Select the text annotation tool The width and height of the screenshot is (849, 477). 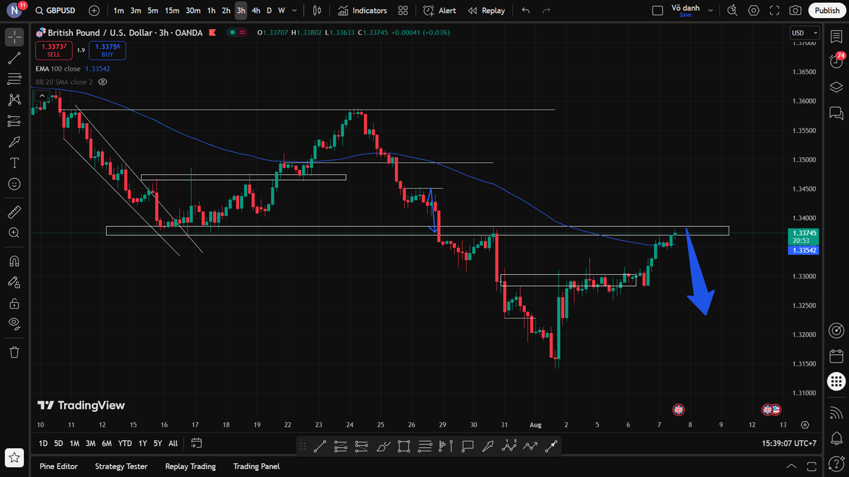point(14,163)
